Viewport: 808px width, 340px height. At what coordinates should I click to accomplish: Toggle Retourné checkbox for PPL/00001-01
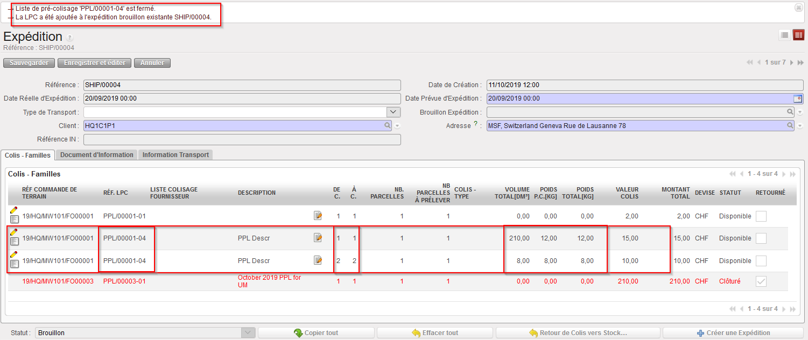click(x=761, y=216)
